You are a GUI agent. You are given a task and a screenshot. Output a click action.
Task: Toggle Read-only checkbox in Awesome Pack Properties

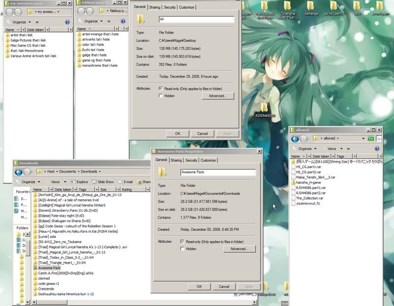pyautogui.click(x=183, y=242)
